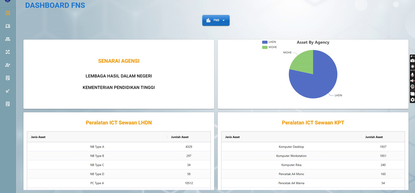This screenshot has height=193, width=415.
Task: Click the Komputer Desktop row
Action: (313, 147)
